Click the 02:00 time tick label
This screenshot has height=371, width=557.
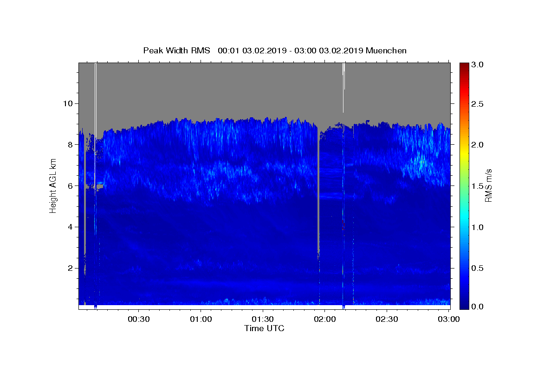pyautogui.click(x=325, y=320)
